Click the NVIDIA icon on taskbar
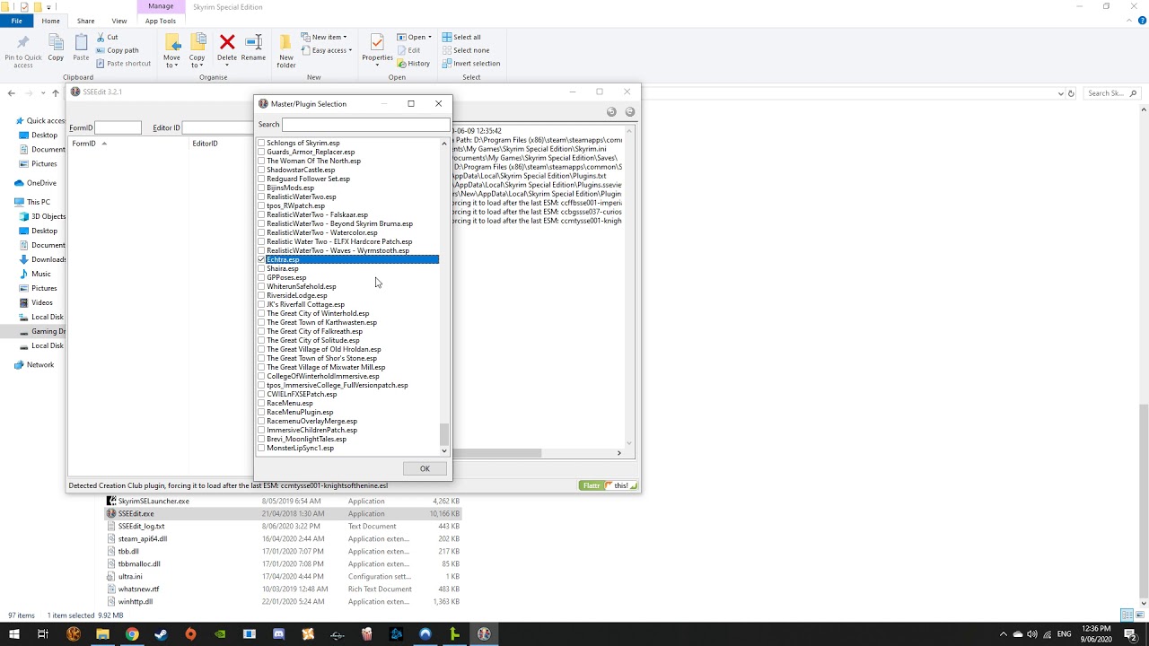Screen dimensions: 1149x646 click(x=220, y=634)
